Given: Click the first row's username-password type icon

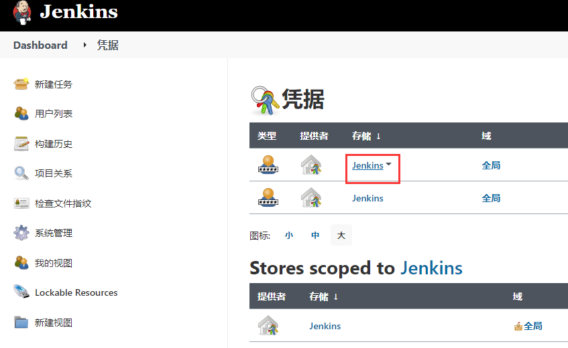Looking at the screenshot, I should coord(268,165).
